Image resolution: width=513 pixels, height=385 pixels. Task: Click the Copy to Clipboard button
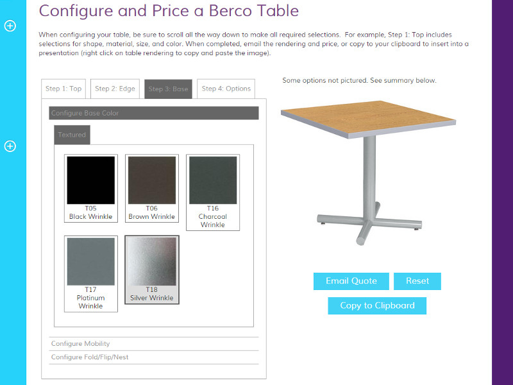pyautogui.click(x=377, y=306)
